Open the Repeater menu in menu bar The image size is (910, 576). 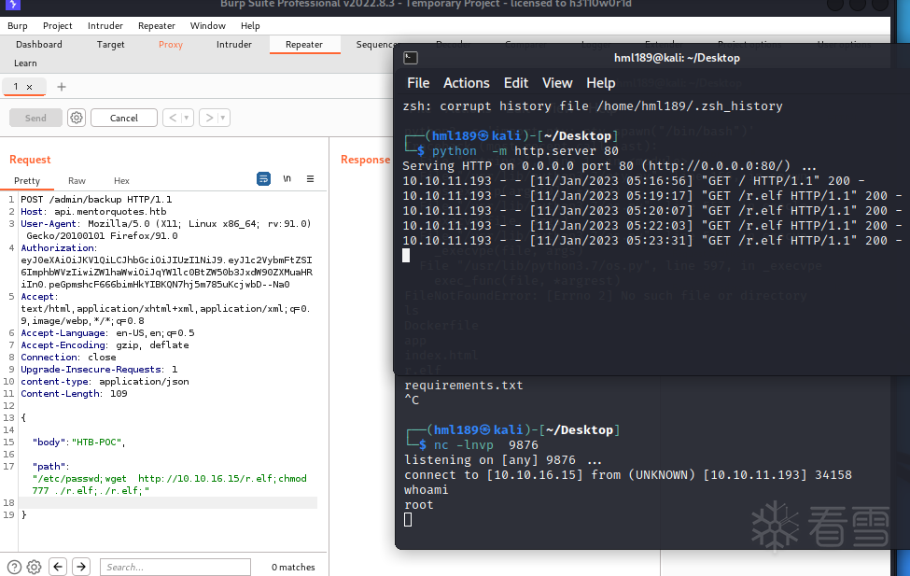point(157,25)
